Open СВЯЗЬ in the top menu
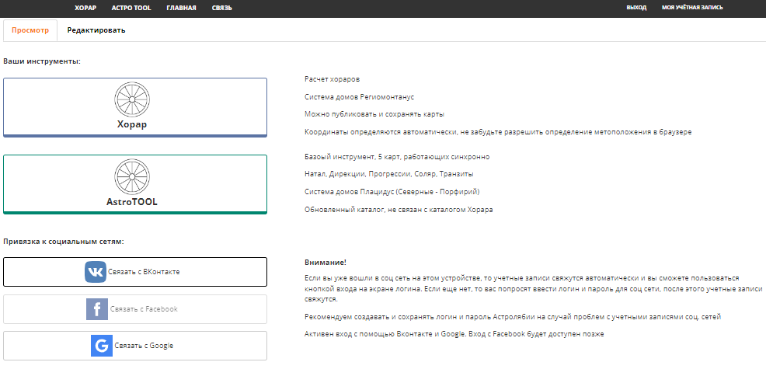Screen dimensions: 766x383 coord(221,8)
